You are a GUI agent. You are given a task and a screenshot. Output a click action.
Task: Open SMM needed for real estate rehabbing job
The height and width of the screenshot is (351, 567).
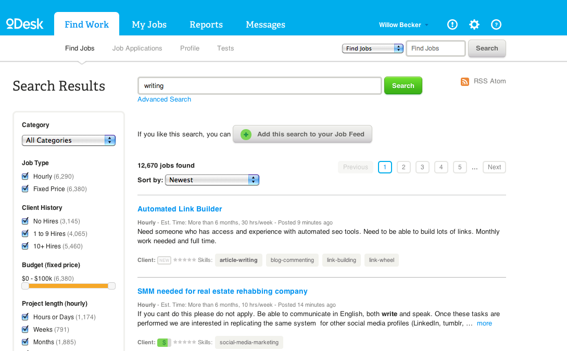(222, 291)
